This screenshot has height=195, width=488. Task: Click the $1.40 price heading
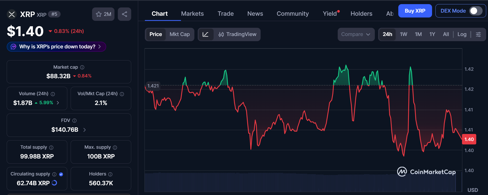pos(25,31)
